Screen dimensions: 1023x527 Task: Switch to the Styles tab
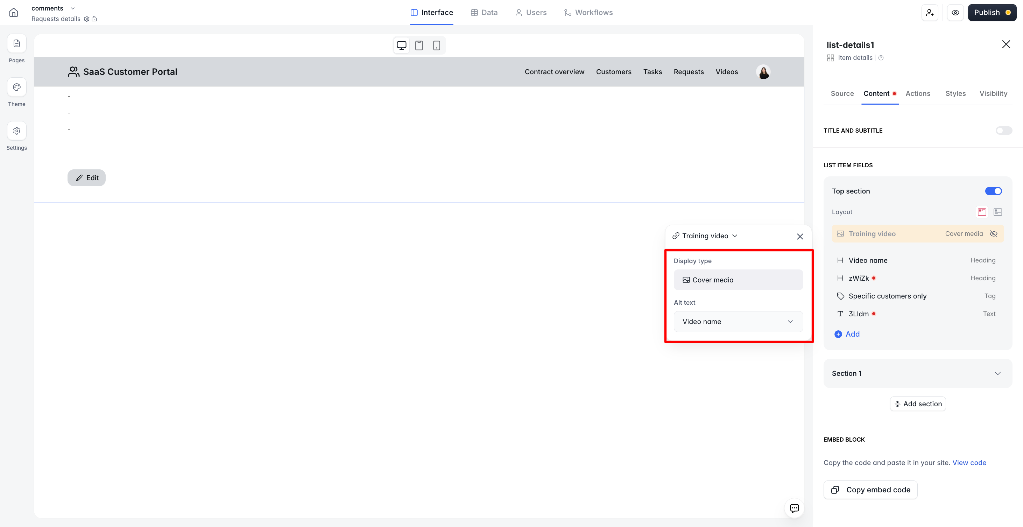[955, 93]
